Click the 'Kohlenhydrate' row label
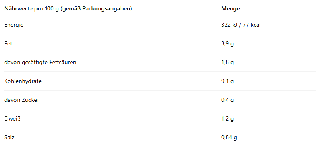Screen dimensions: 316x151 23,81
